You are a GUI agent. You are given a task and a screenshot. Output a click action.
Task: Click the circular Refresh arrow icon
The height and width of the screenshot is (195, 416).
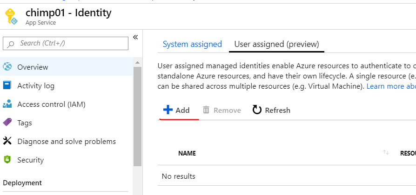(x=257, y=110)
